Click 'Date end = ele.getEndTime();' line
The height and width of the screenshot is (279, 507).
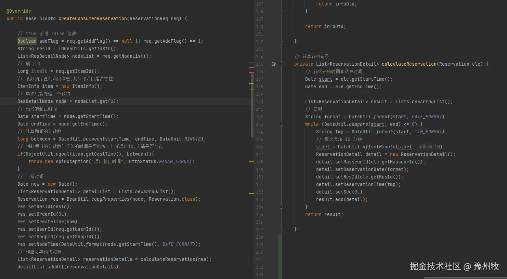point(343,87)
